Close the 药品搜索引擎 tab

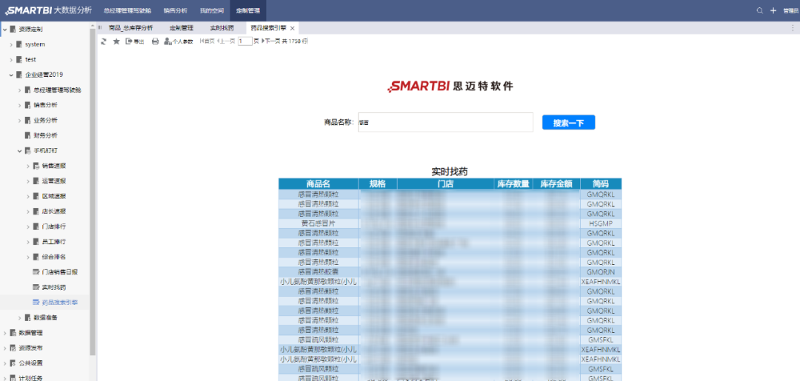[293, 28]
